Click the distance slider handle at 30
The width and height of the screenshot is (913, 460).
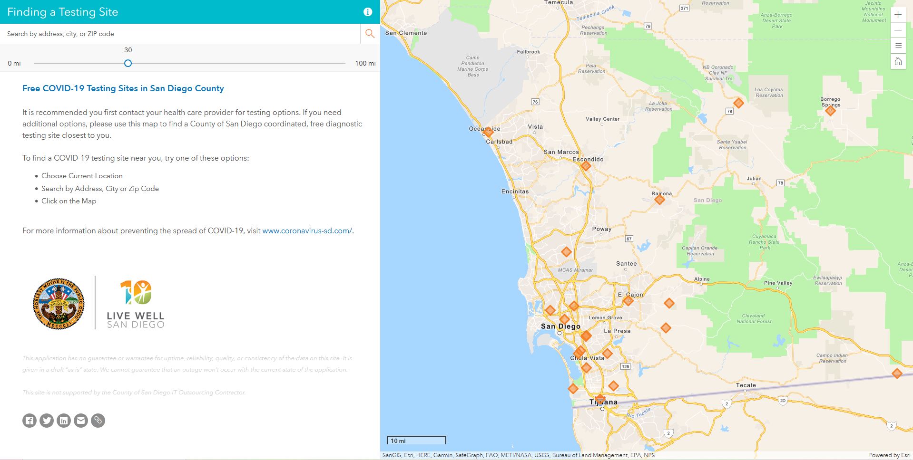128,63
